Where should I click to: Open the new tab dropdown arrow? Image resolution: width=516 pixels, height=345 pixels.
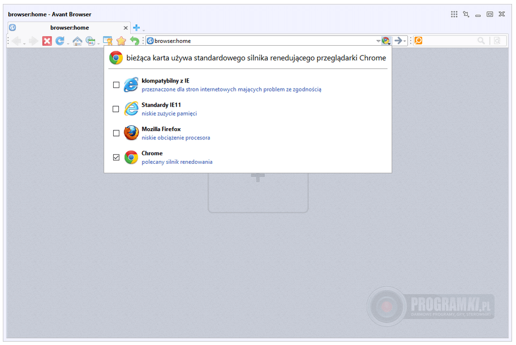click(144, 30)
